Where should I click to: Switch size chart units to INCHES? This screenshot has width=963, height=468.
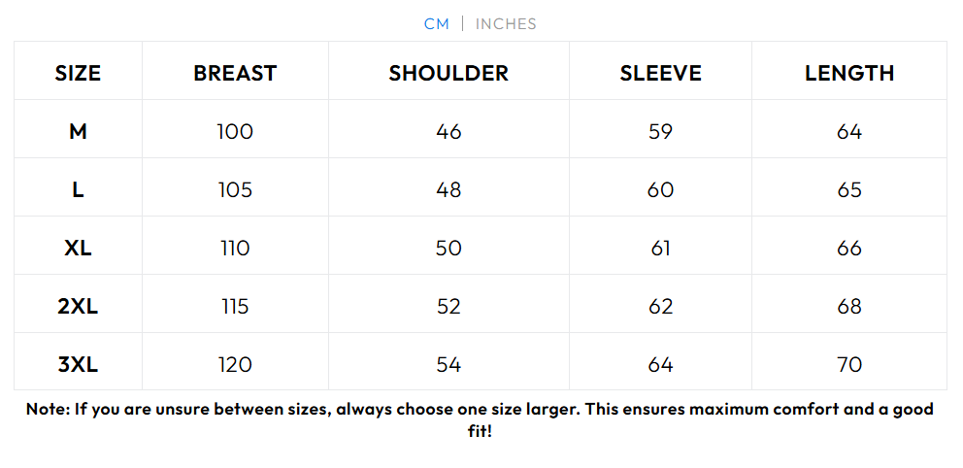[506, 24]
